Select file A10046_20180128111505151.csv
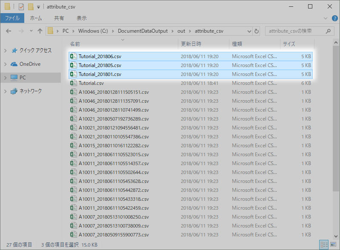340x250 pixels. [191, 92]
